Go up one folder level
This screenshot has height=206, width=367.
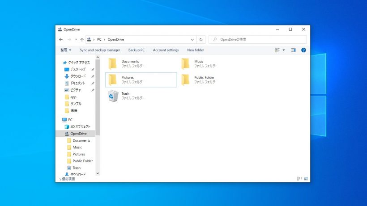pyautogui.click(x=82, y=39)
